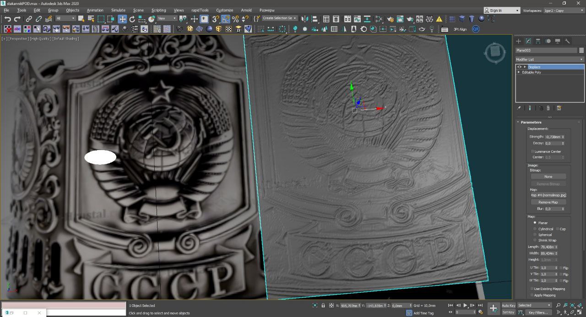
Task: Select Shrink Wrap mapping radio button
Action: (535, 240)
